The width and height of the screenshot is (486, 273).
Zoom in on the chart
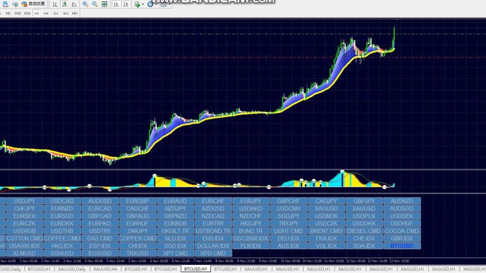pyautogui.click(x=85, y=4)
